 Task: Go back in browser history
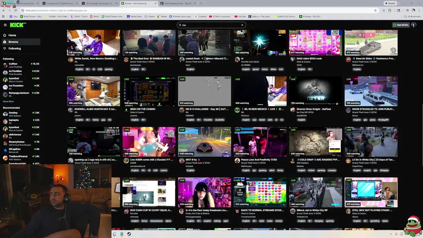tap(4, 11)
